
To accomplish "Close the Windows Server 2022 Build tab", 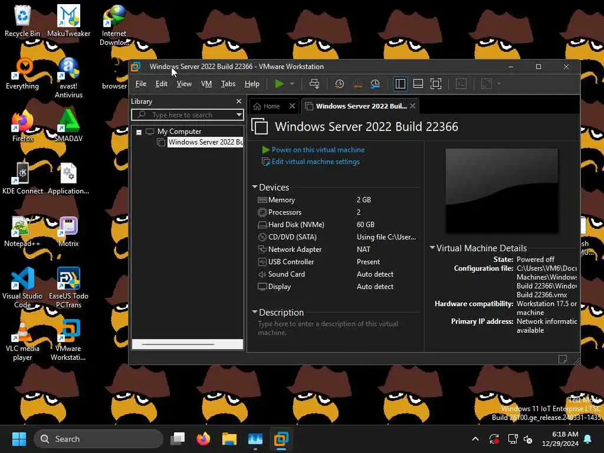I will coord(412,106).
